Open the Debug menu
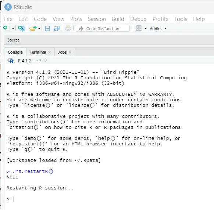Screen dimensions: 214x210 point(138,19)
